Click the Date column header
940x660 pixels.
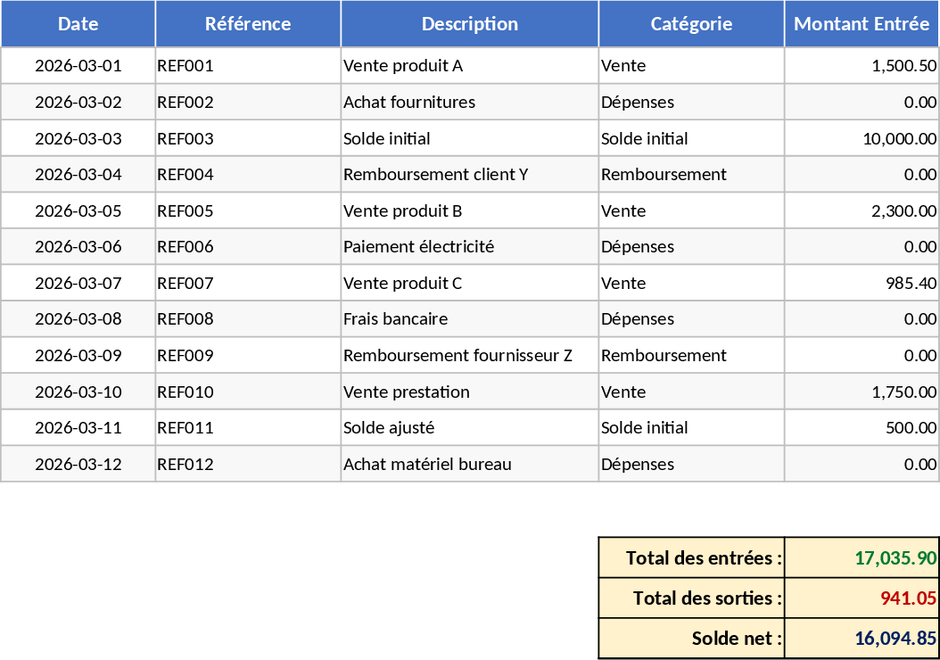point(78,24)
